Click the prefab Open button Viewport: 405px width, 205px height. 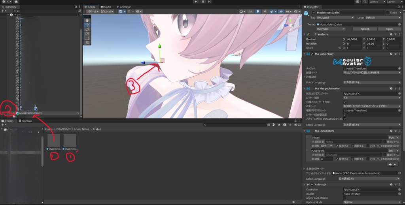(x=389, y=29)
